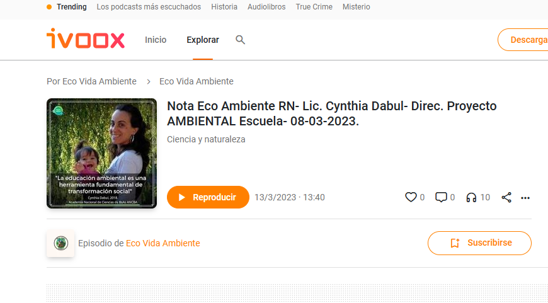
Task: Open Eco Vida Ambiente podcast avatar
Action: (60, 243)
